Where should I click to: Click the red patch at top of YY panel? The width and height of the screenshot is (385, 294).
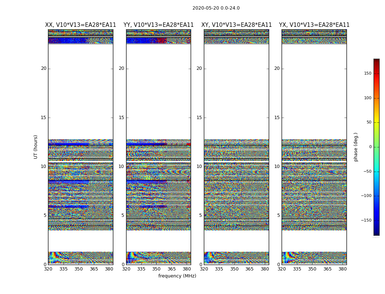[x=161, y=40]
